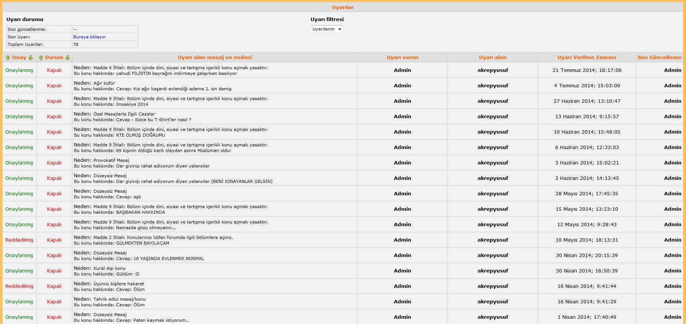Click the date '13 Haziran 2014; 9:15:57'
Image resolution: width=686 pixels, height=324 pixels.
[x=587, y=117]
